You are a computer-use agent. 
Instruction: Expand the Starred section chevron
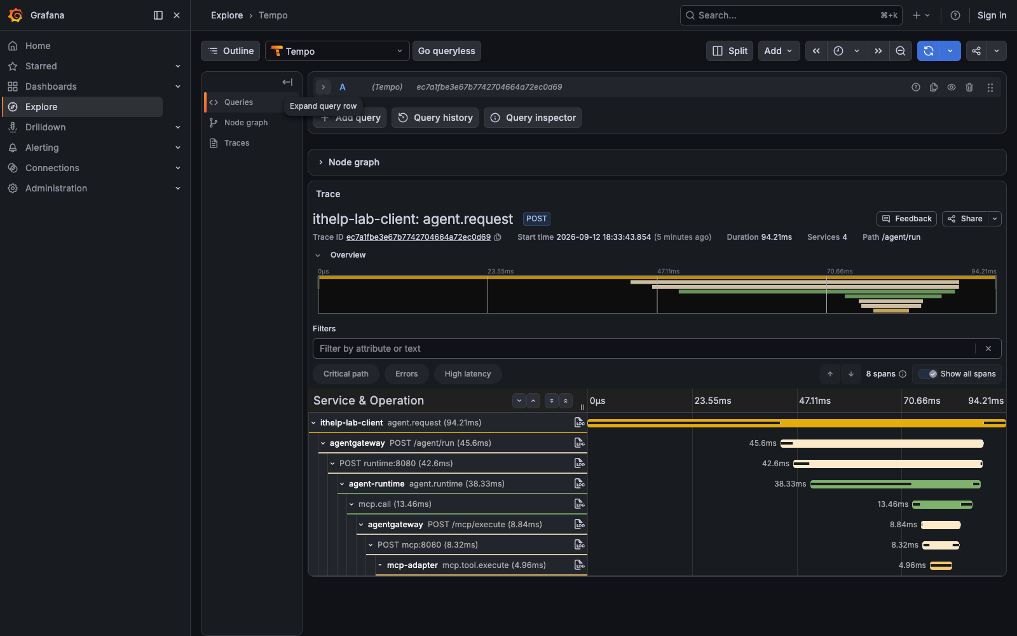(178, 66)
